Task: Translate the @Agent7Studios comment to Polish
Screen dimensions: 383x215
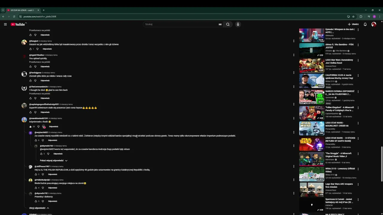Action: 39,62
